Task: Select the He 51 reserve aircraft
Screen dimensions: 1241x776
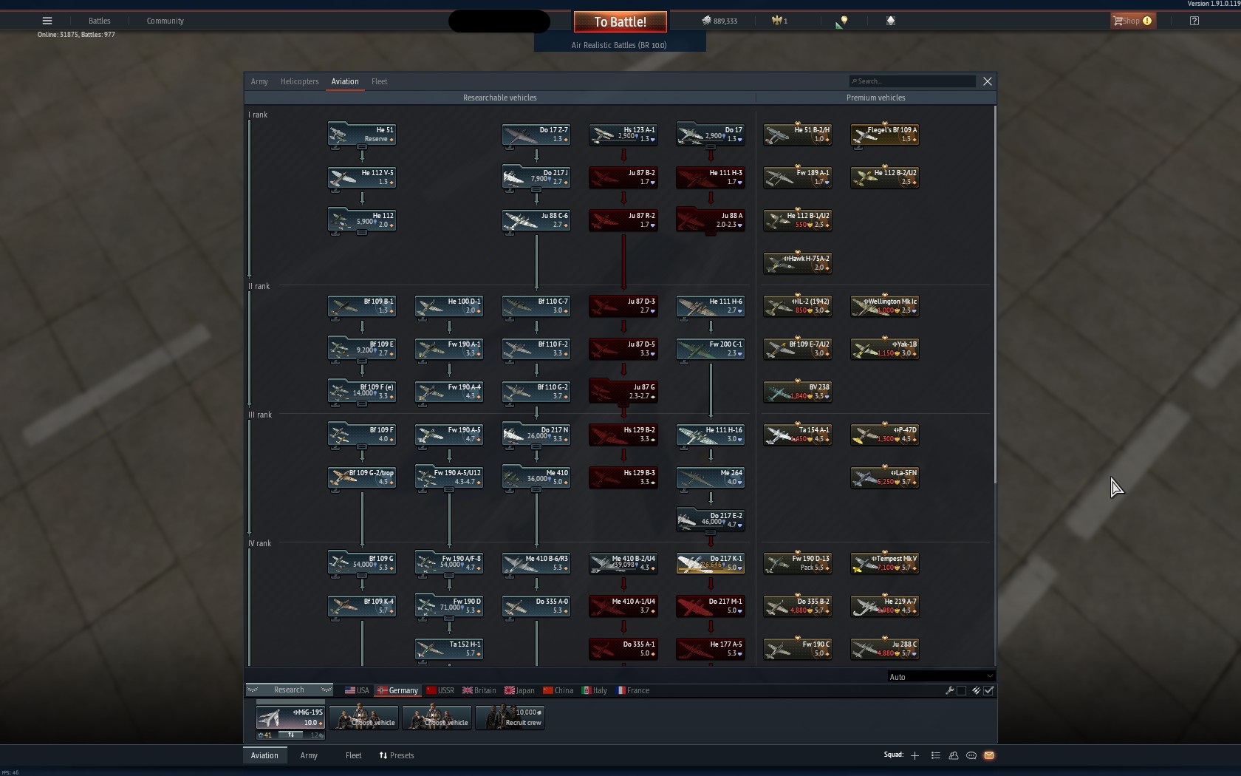Action: [362, 135]
